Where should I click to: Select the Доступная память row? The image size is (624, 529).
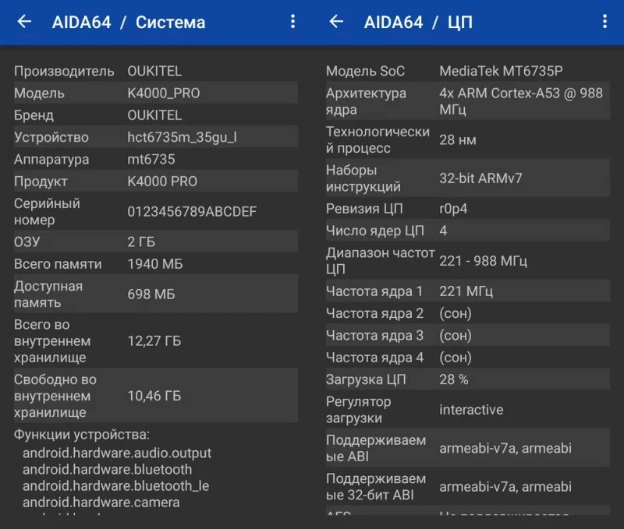click(155, 294)
